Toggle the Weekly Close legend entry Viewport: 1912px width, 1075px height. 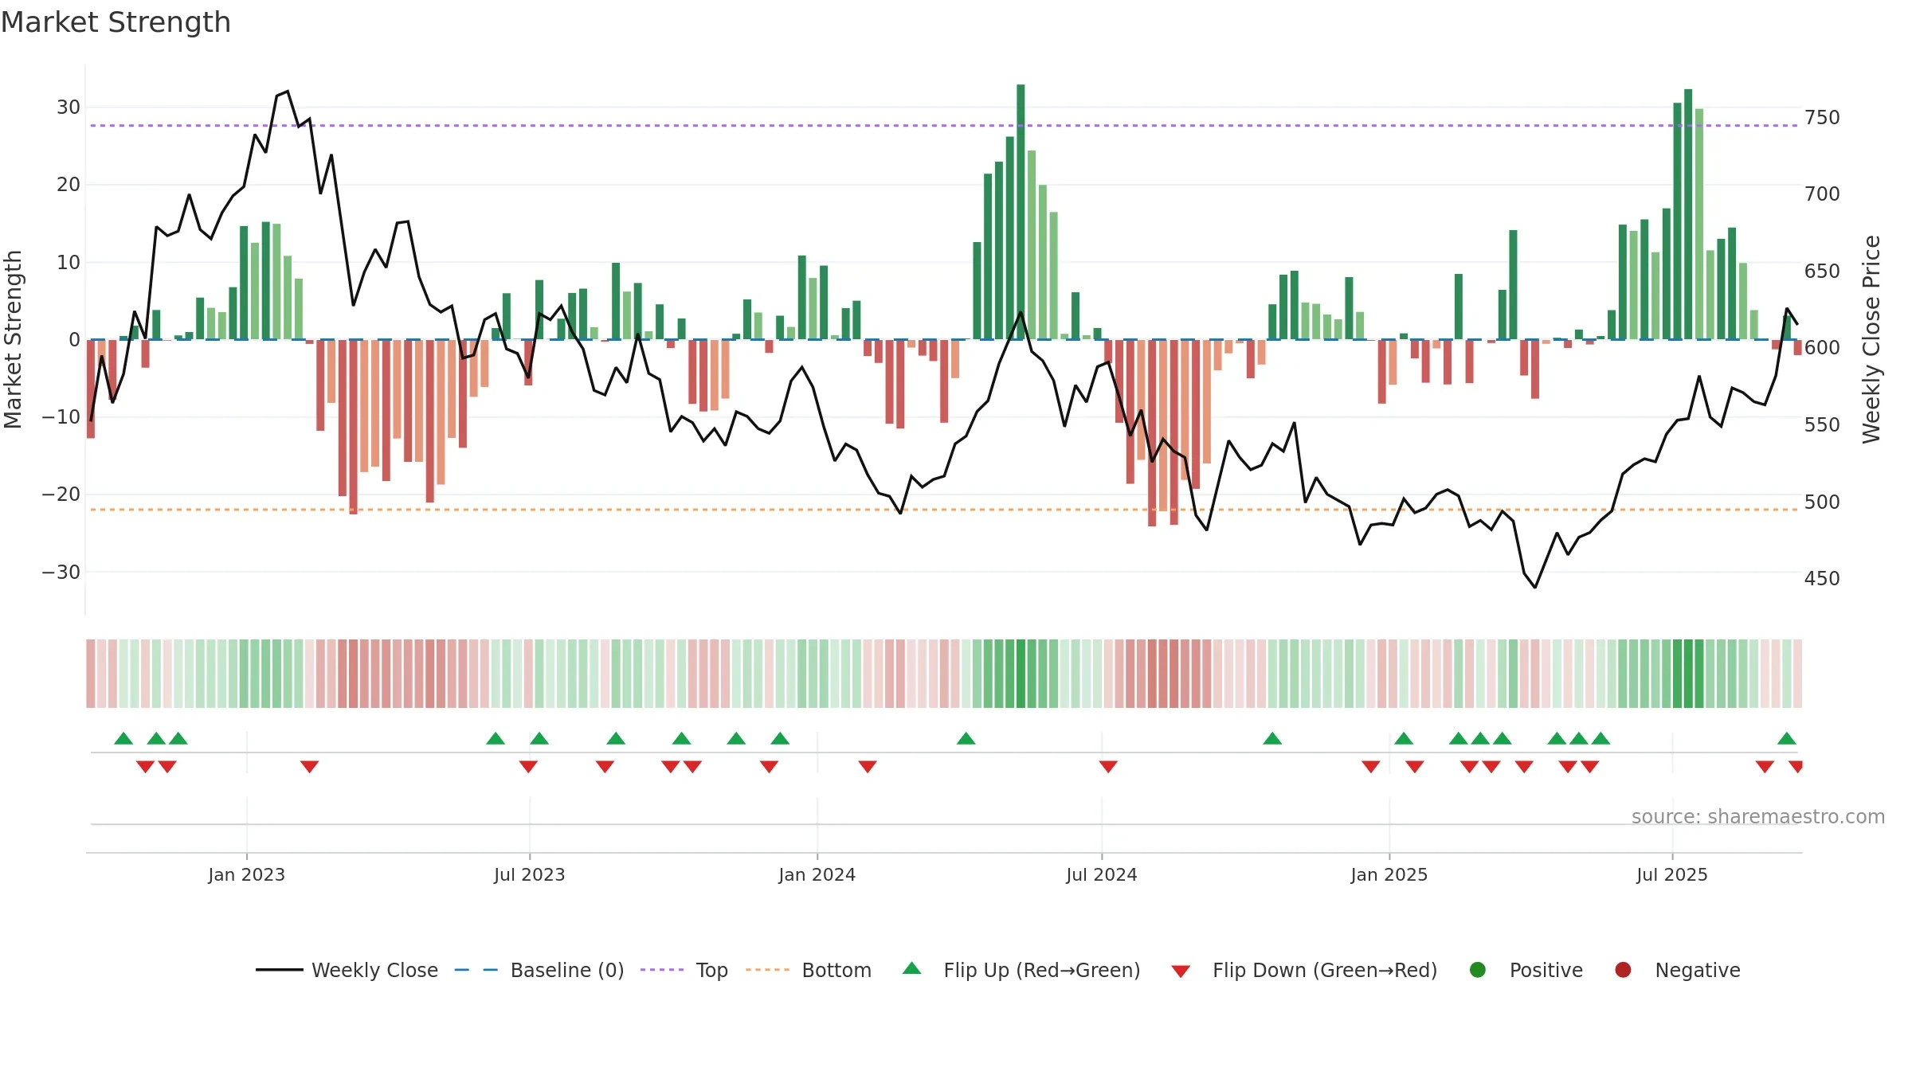coord(347,970)
